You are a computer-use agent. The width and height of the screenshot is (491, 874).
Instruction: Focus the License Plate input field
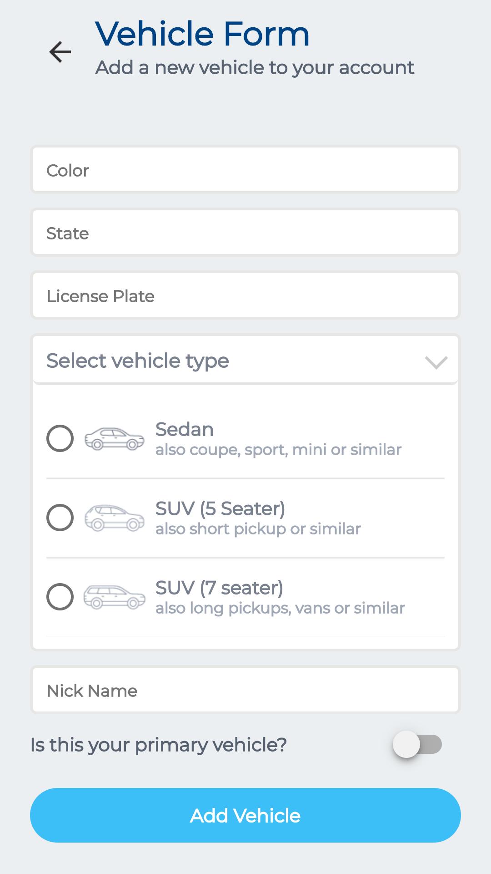click(245, 295)
